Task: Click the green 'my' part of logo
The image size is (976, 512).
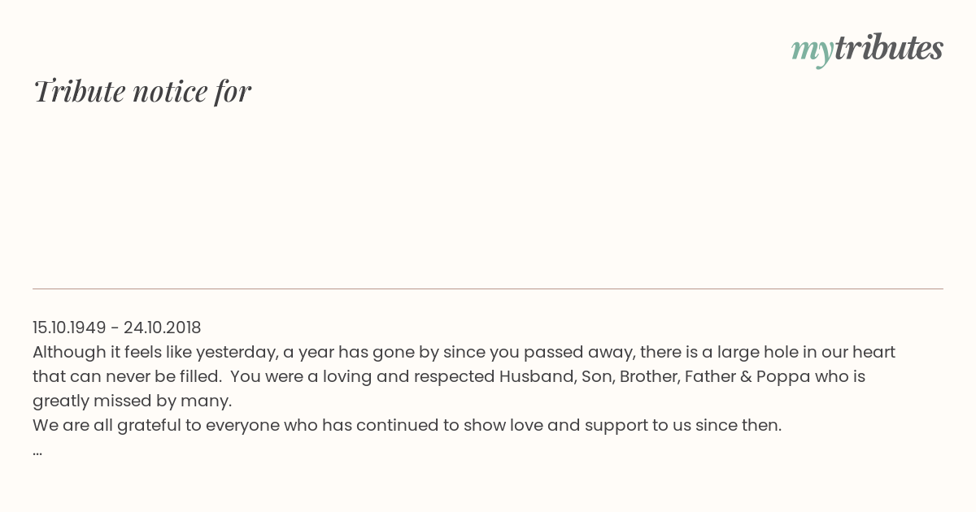Action: point(812,52)
